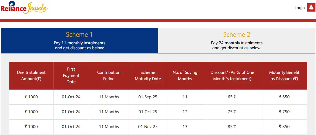Image resolution: width=316 pixels, height=135 pixels.
Task: Click the One Instalment Amount column header
Action: coord(31,75)
